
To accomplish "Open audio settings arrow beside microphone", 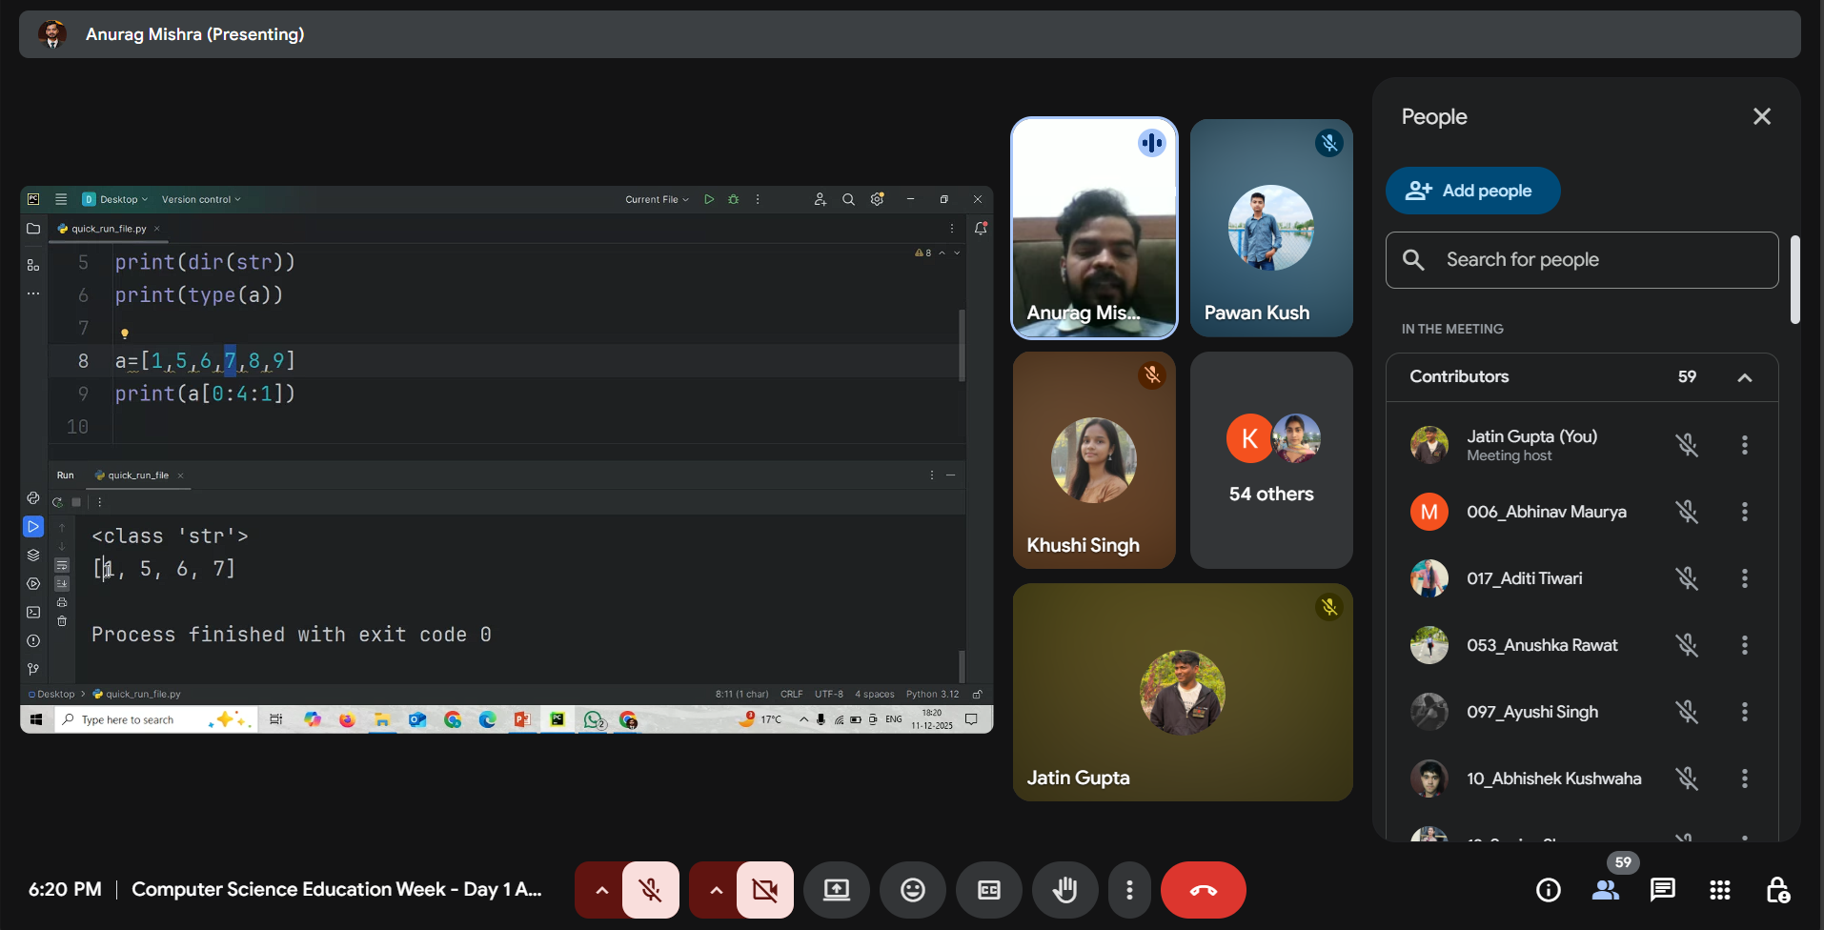I will click(x=601, y=890).
